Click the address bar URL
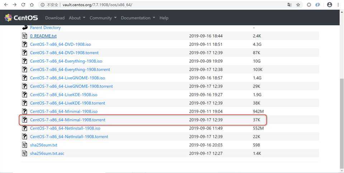 pyautogui.click(x=97, y=5)
